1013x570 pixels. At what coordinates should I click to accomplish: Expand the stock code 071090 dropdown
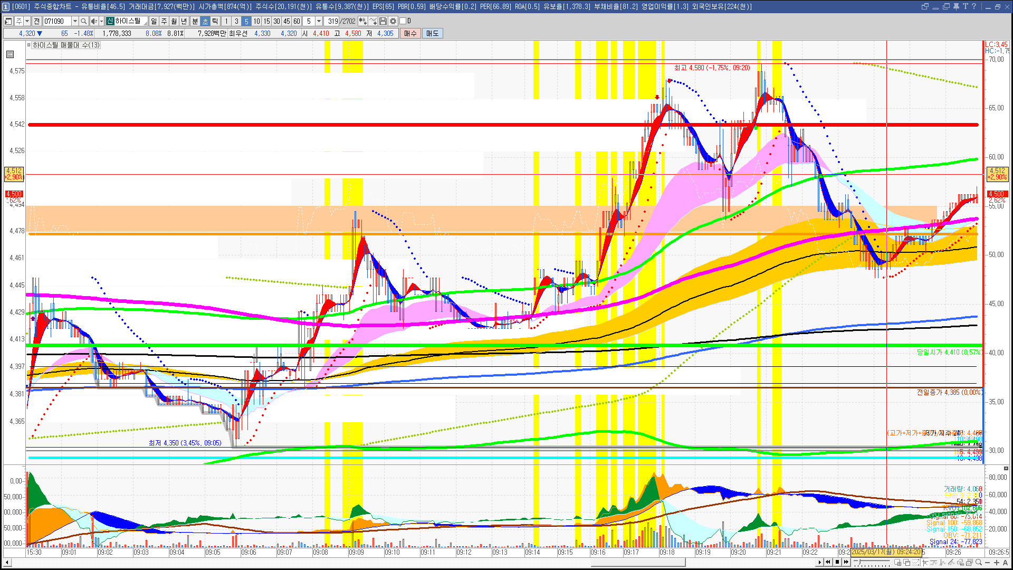click(75, 21)
